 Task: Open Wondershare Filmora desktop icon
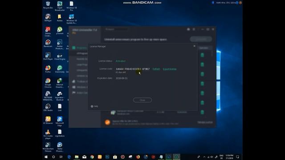pyautogui.click(x=48, y=147)
